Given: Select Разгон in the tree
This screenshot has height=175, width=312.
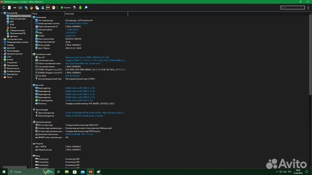Looking at the screenshot, I should [13, 28].
